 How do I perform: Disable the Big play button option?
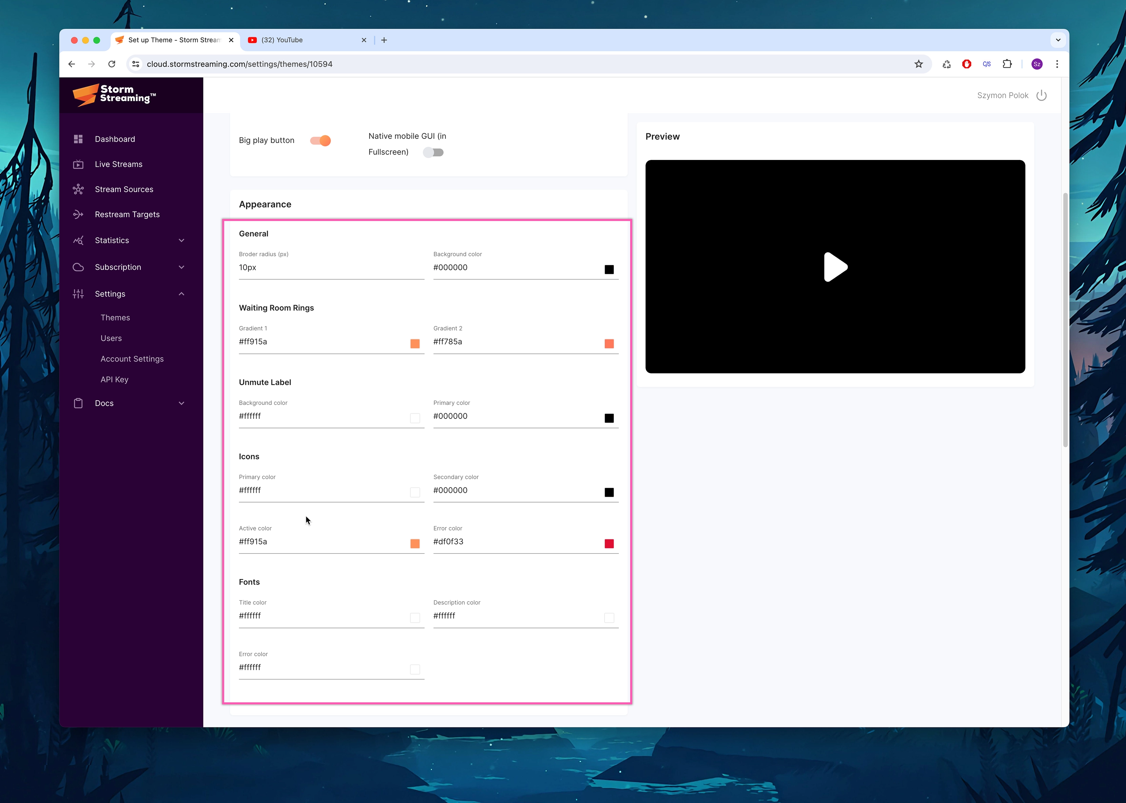pos(321,140)
